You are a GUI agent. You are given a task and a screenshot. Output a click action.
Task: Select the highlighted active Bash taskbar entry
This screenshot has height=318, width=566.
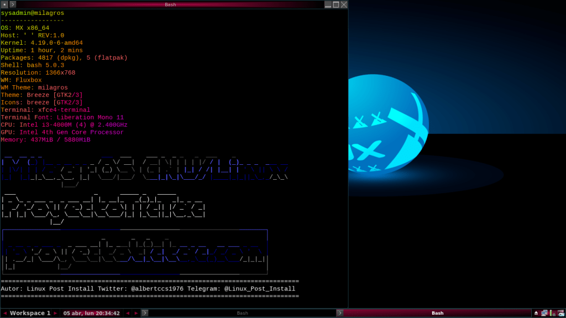pos(437,313)
